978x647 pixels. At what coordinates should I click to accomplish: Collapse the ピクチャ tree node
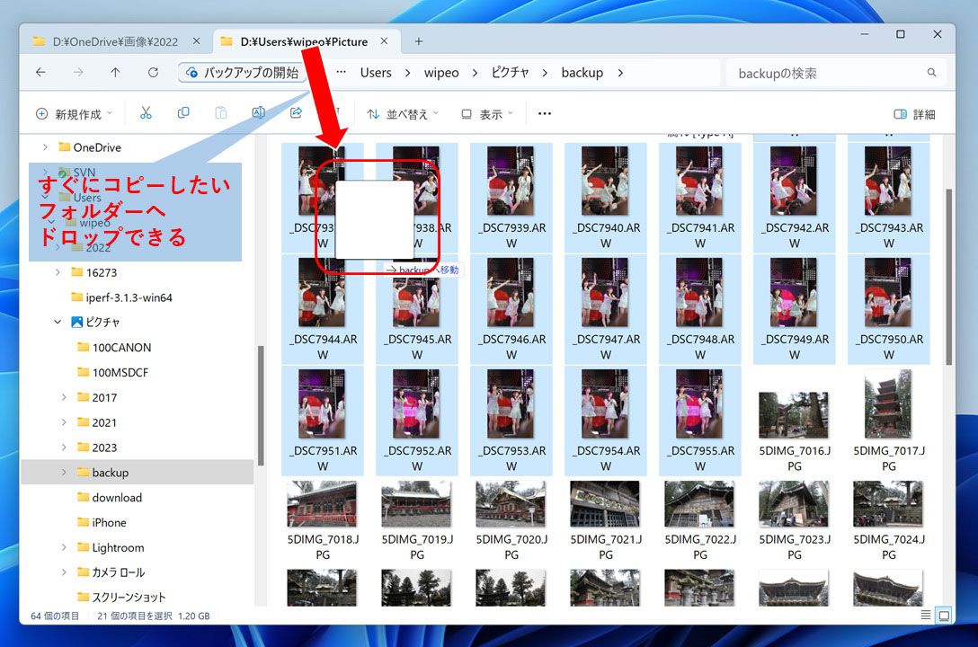(x=58, y=323)
